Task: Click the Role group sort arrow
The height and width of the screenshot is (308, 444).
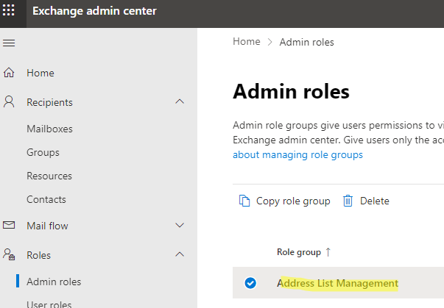Action: [x=328, y=252]
